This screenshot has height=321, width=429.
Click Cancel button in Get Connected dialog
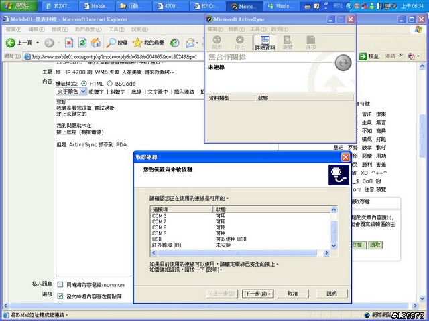pos(293,294)
